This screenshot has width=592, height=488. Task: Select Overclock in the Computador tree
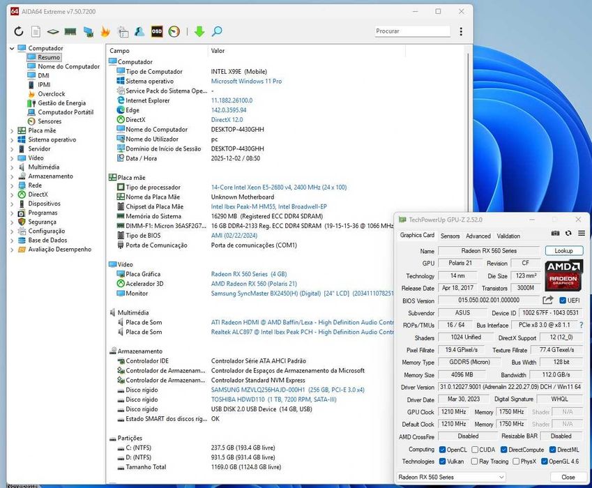click(52, 93)
